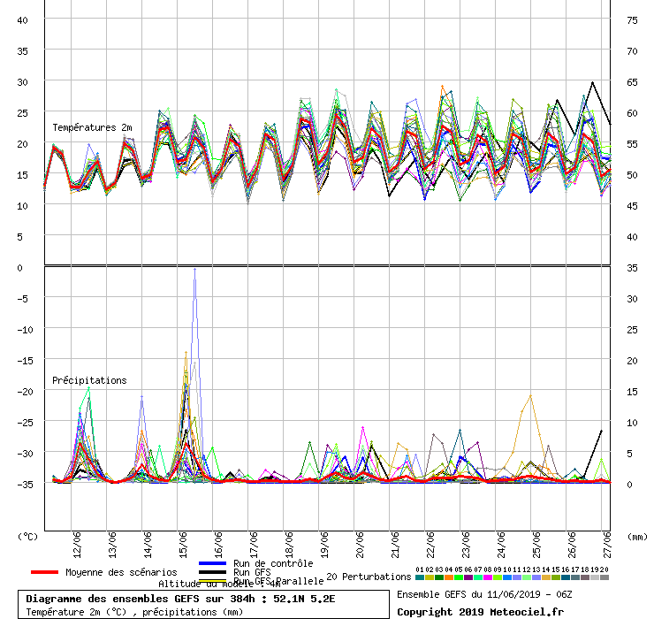Click perturbation 01 teal legend swatch
The height and width of the screenshot is (619, 654).
coord(420,577)
